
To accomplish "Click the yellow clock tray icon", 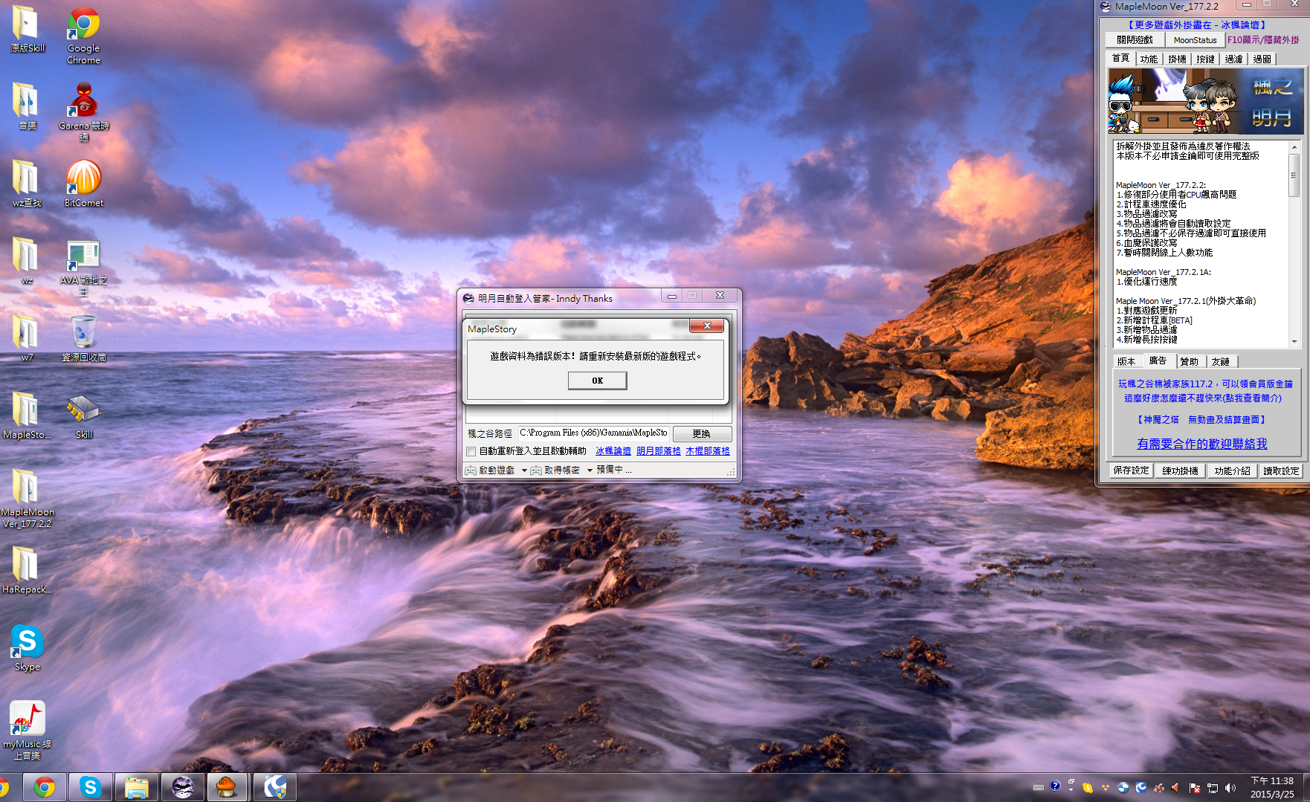I will pyautogui.click(x=1088, y=788).
